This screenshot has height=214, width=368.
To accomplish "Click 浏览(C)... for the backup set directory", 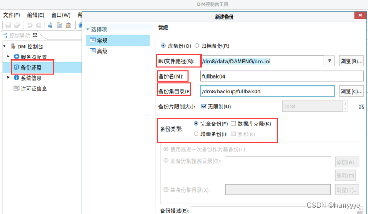I will [x=352, y=91].
